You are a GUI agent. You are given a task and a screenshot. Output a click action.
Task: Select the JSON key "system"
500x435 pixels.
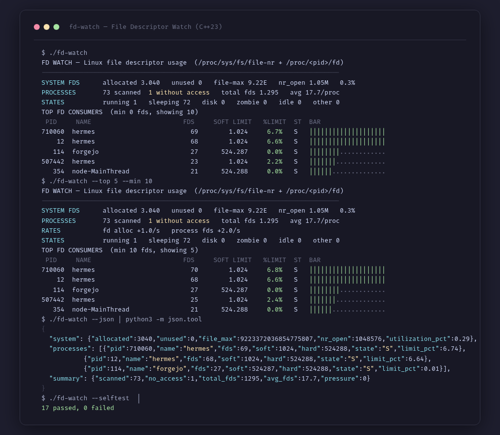pyautogui.click(x=64, y=339)
